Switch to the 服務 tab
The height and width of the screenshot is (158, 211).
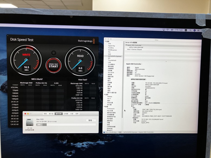pos(77,114)
